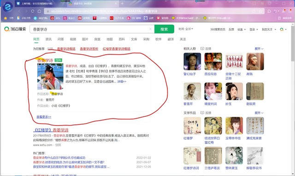Click the browser forward arrow
This screenshot has height=176, width=295.
[x=26, y=11]
